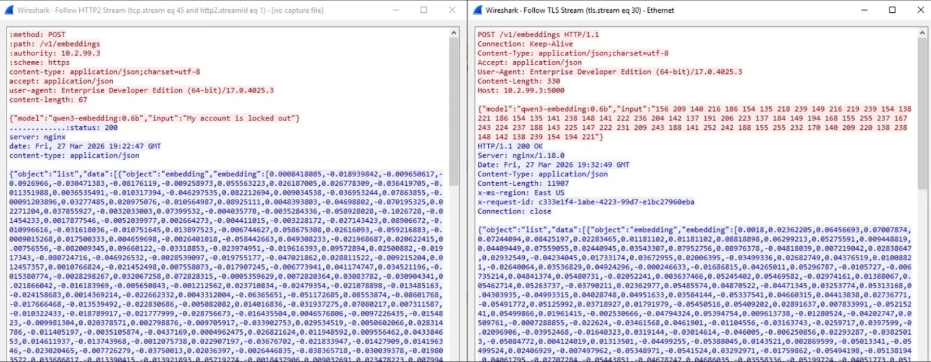Click the 'My account is locked out' JSON body
This screenshot has width=931, height=362.
tap(155, 118)
